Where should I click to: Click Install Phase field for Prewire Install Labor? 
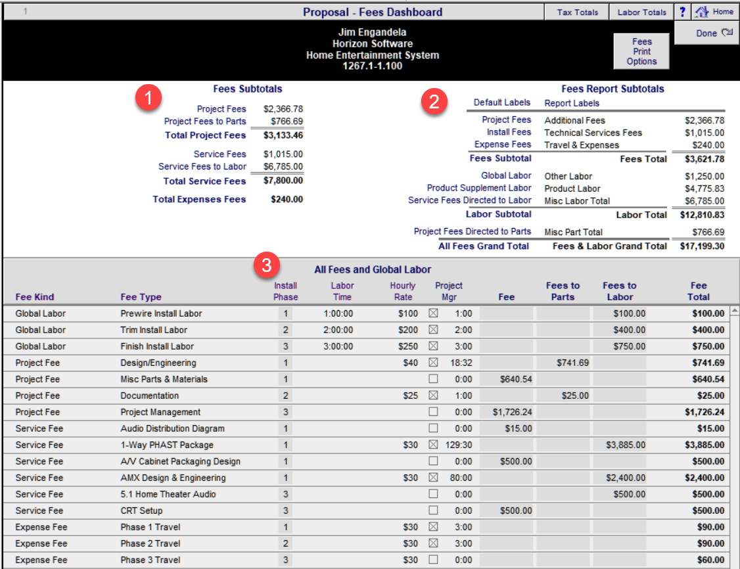[285, 314]
